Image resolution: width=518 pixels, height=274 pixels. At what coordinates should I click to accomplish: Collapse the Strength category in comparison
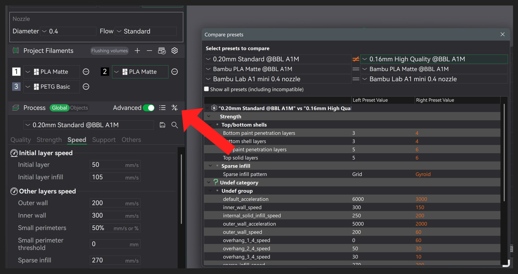(209, 116)
